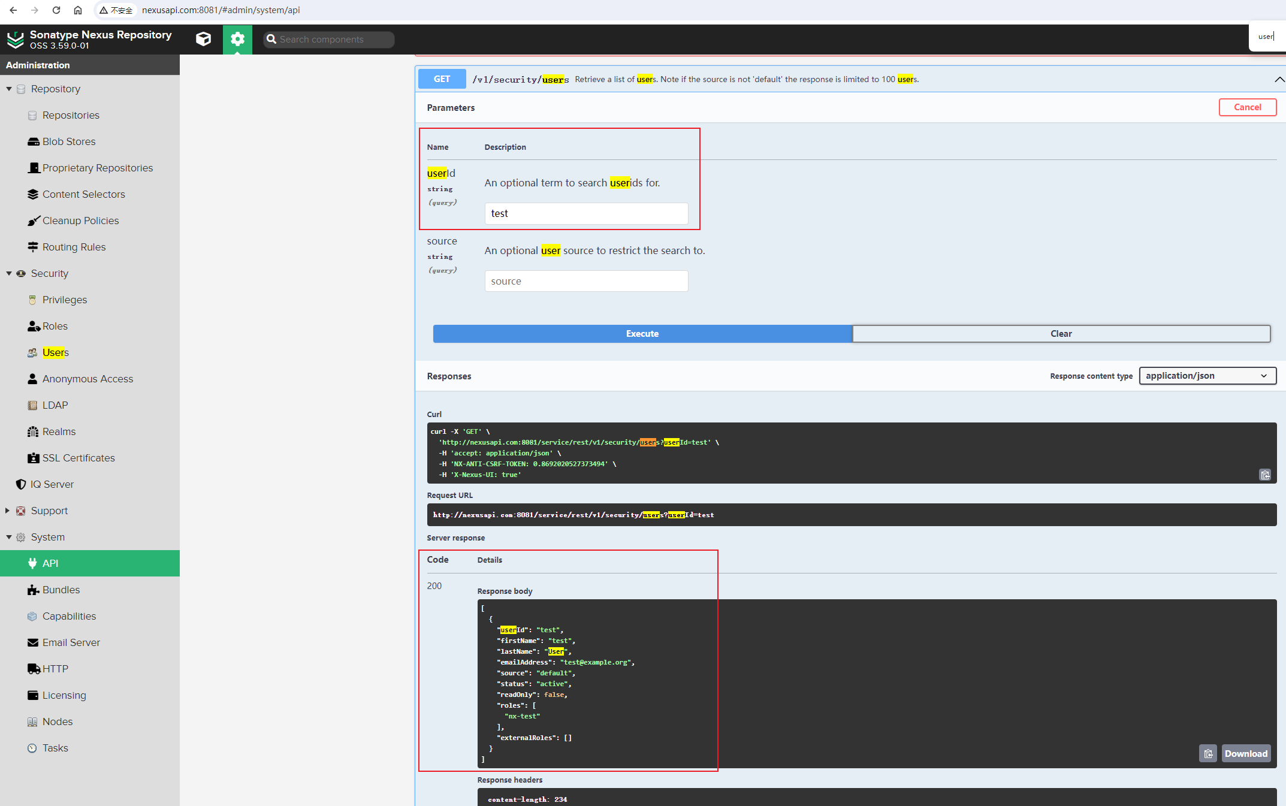Click the Bundles puzzle icon
Viewport: 1286px width, 806px height.
[x=33, y=590]
